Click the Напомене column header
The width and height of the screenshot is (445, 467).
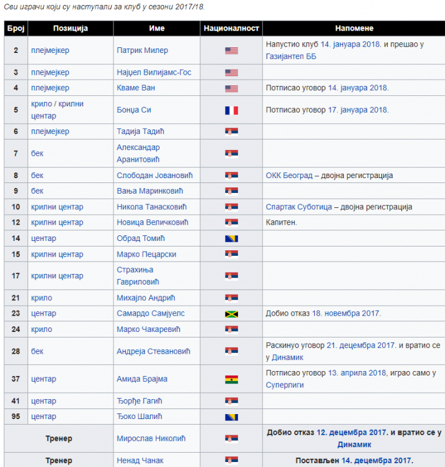click(x=353, y=28)
